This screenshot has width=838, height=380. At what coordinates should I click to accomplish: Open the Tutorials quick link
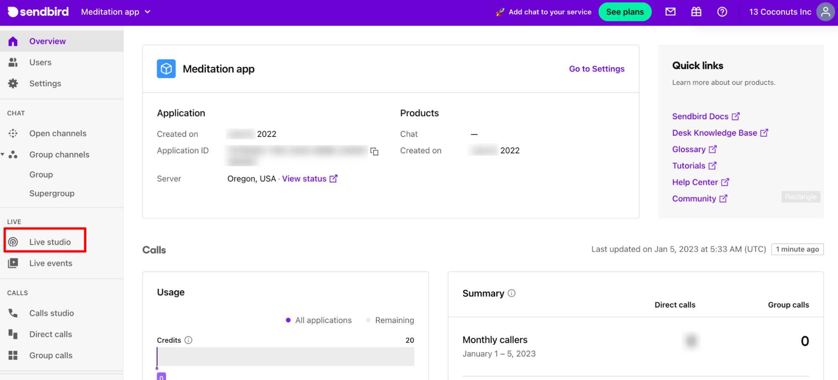point(695,165)
